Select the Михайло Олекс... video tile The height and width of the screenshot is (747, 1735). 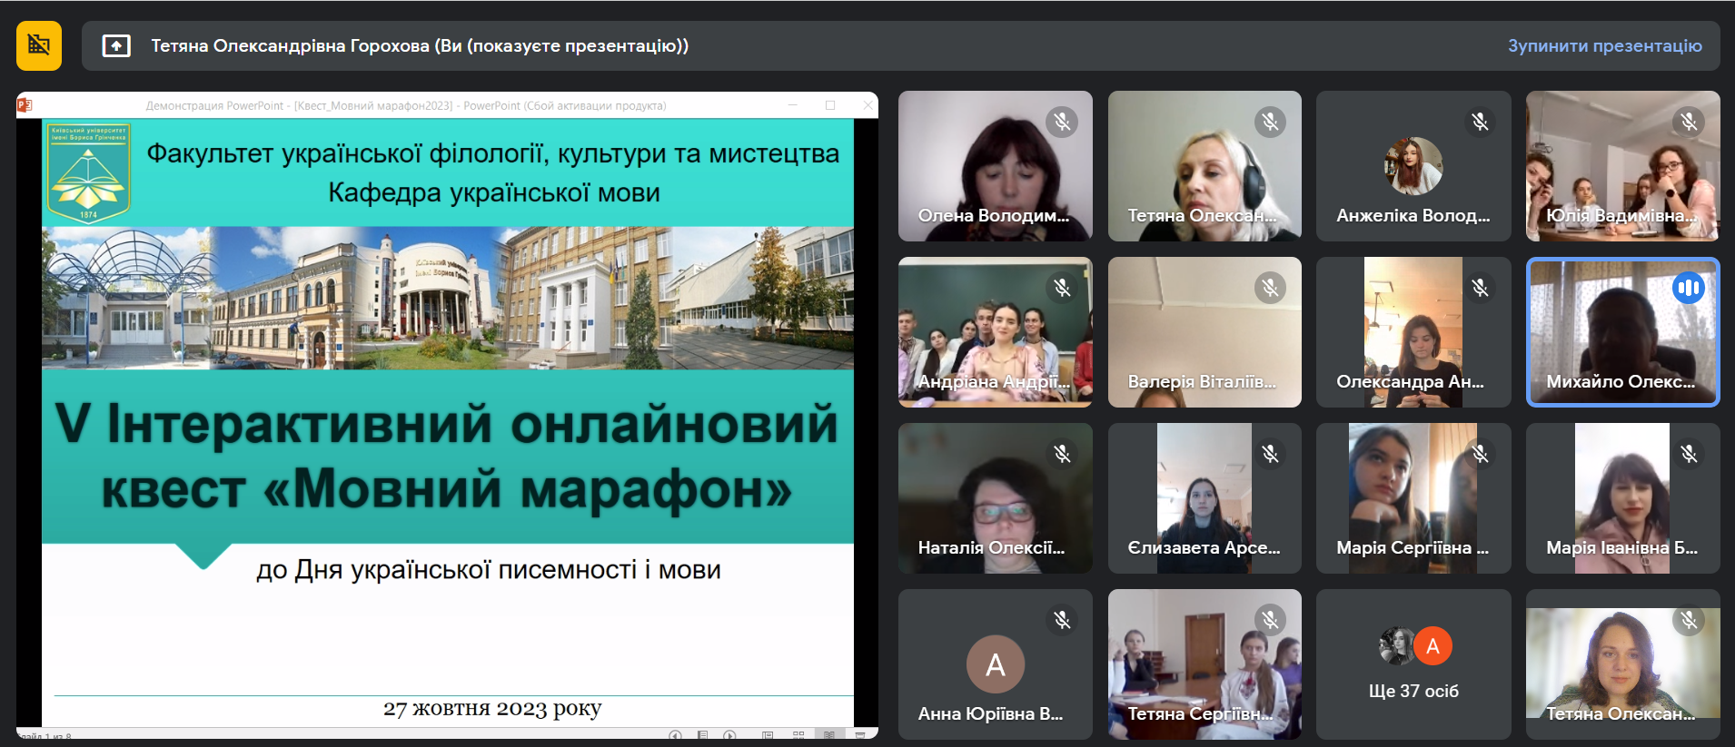(x=1622, y=332)
